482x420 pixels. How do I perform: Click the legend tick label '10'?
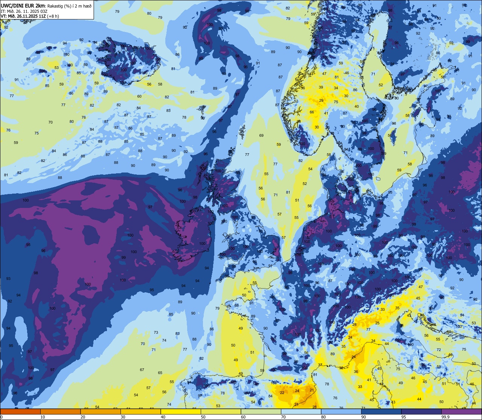click(43, 417)
